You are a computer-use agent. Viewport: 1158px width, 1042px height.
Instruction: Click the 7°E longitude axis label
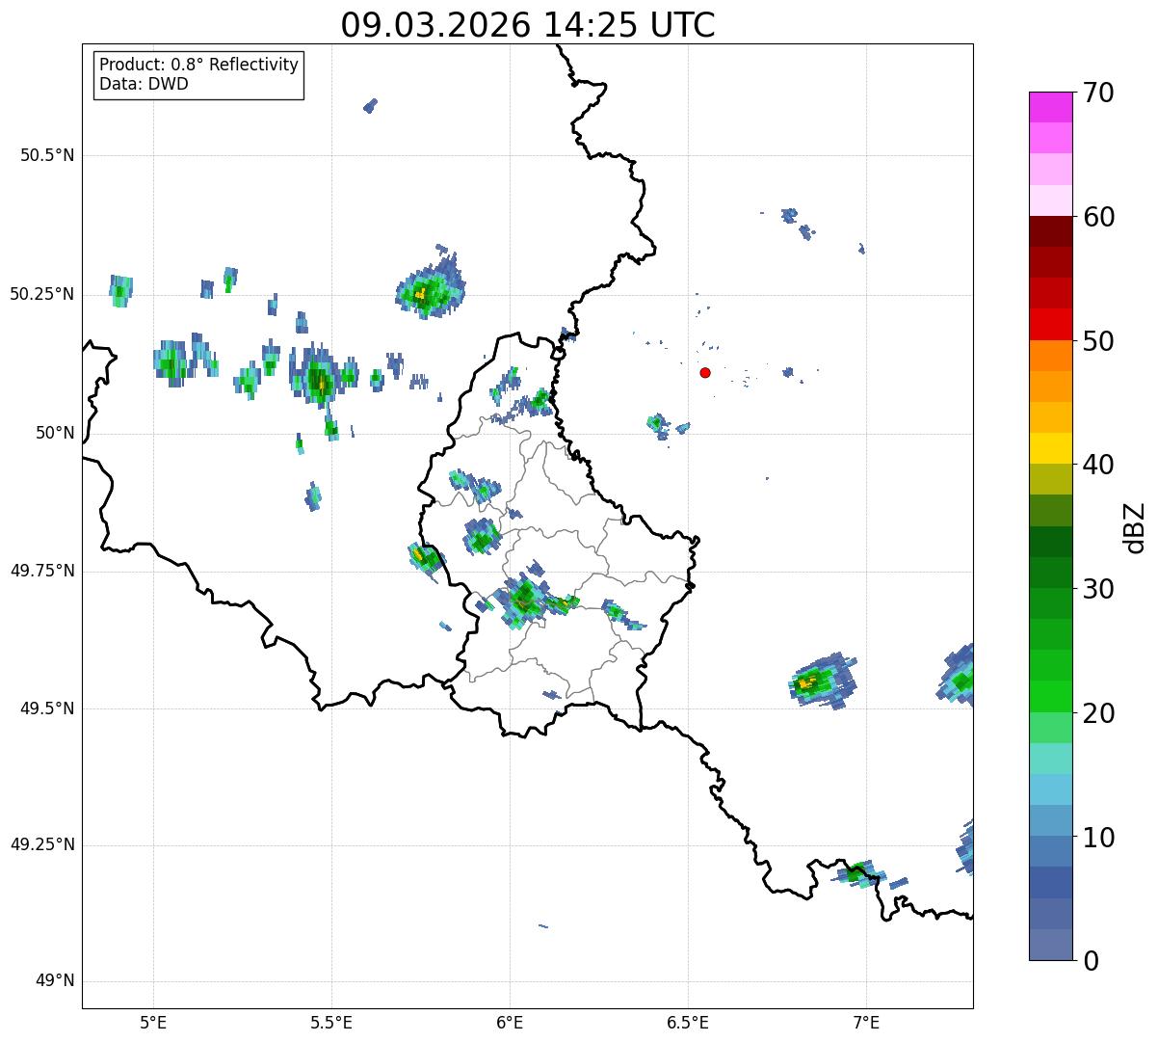tap(866, 1022)
